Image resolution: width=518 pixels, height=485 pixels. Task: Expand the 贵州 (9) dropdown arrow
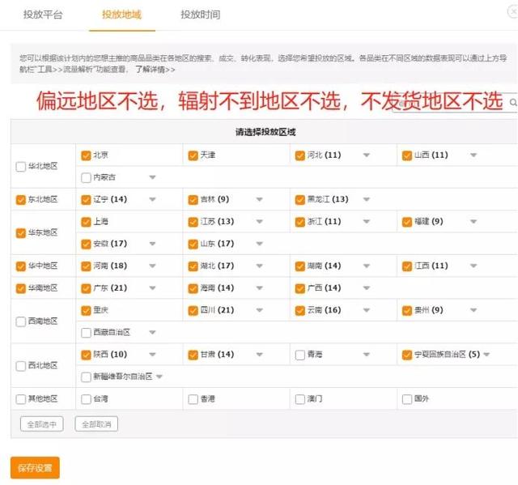pos(473,310)
